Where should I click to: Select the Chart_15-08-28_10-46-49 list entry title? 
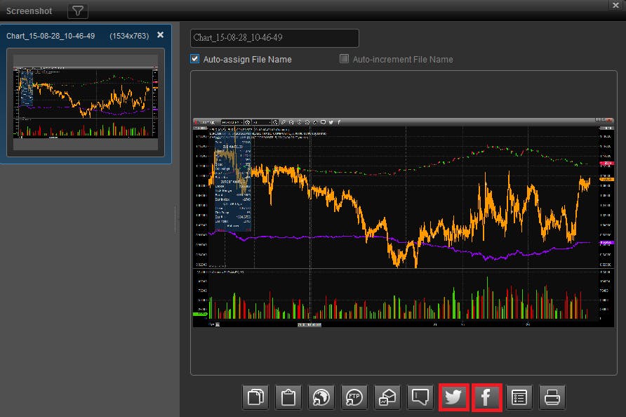pos(51,36)
